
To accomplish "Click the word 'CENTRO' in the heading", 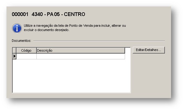I will pos(74,14).
